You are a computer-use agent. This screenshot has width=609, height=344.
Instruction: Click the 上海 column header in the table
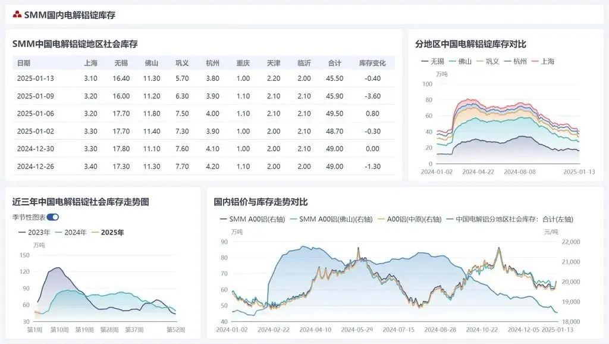pyautogui.click(x=90, y=63)
